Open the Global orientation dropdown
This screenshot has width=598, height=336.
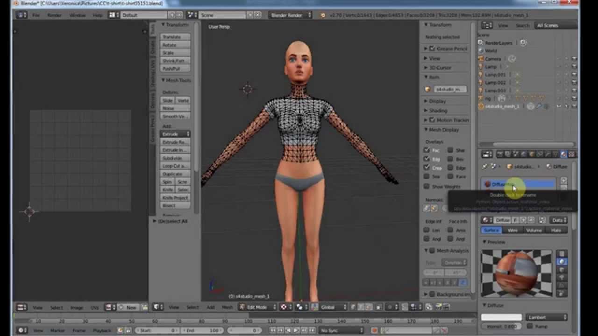tap(334, 307)
